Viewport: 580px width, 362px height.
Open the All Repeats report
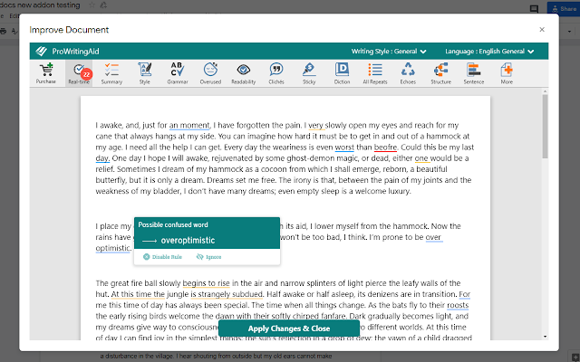coord(375,73)
